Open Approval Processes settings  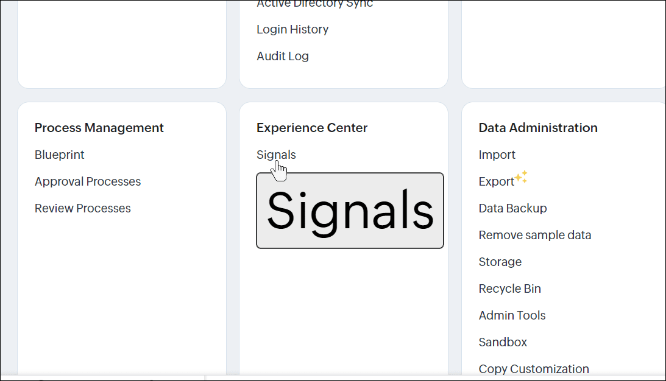[88, 181]
